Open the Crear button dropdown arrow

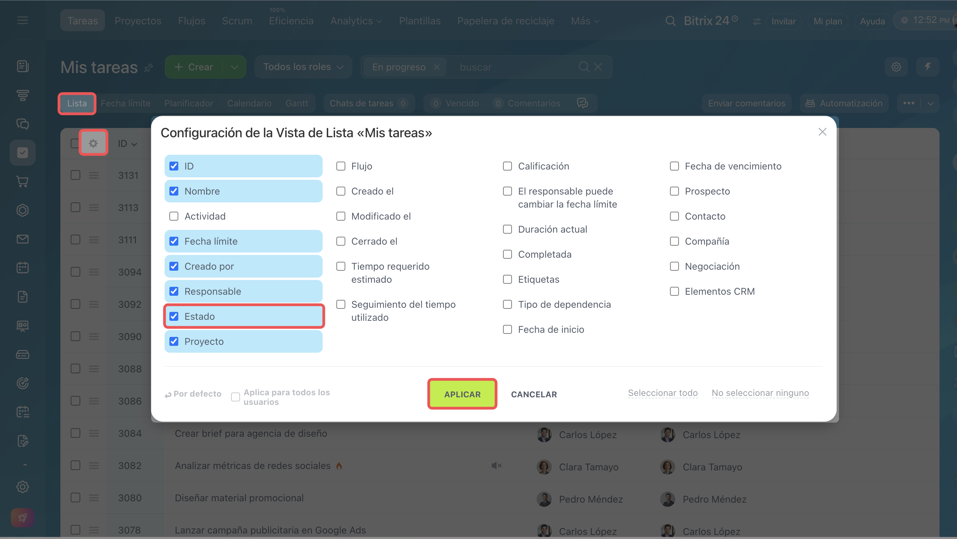(235, 67)
